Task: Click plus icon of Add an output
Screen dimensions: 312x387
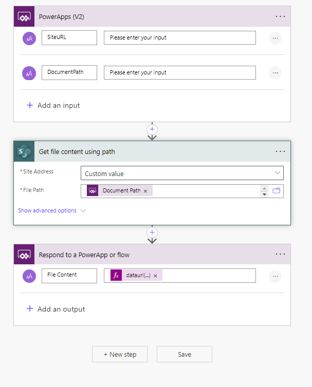Action: pyautogui.click(x=30, y=308)
